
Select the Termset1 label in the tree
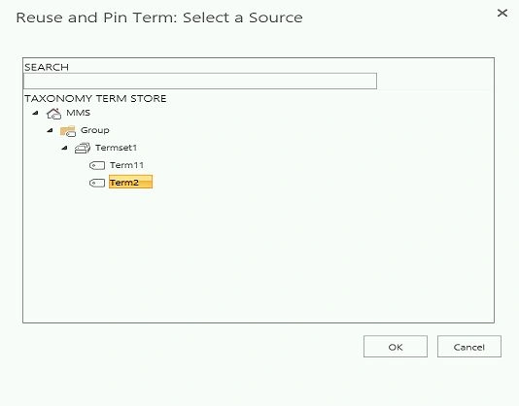pyautogui.click(x=116, y=148)
